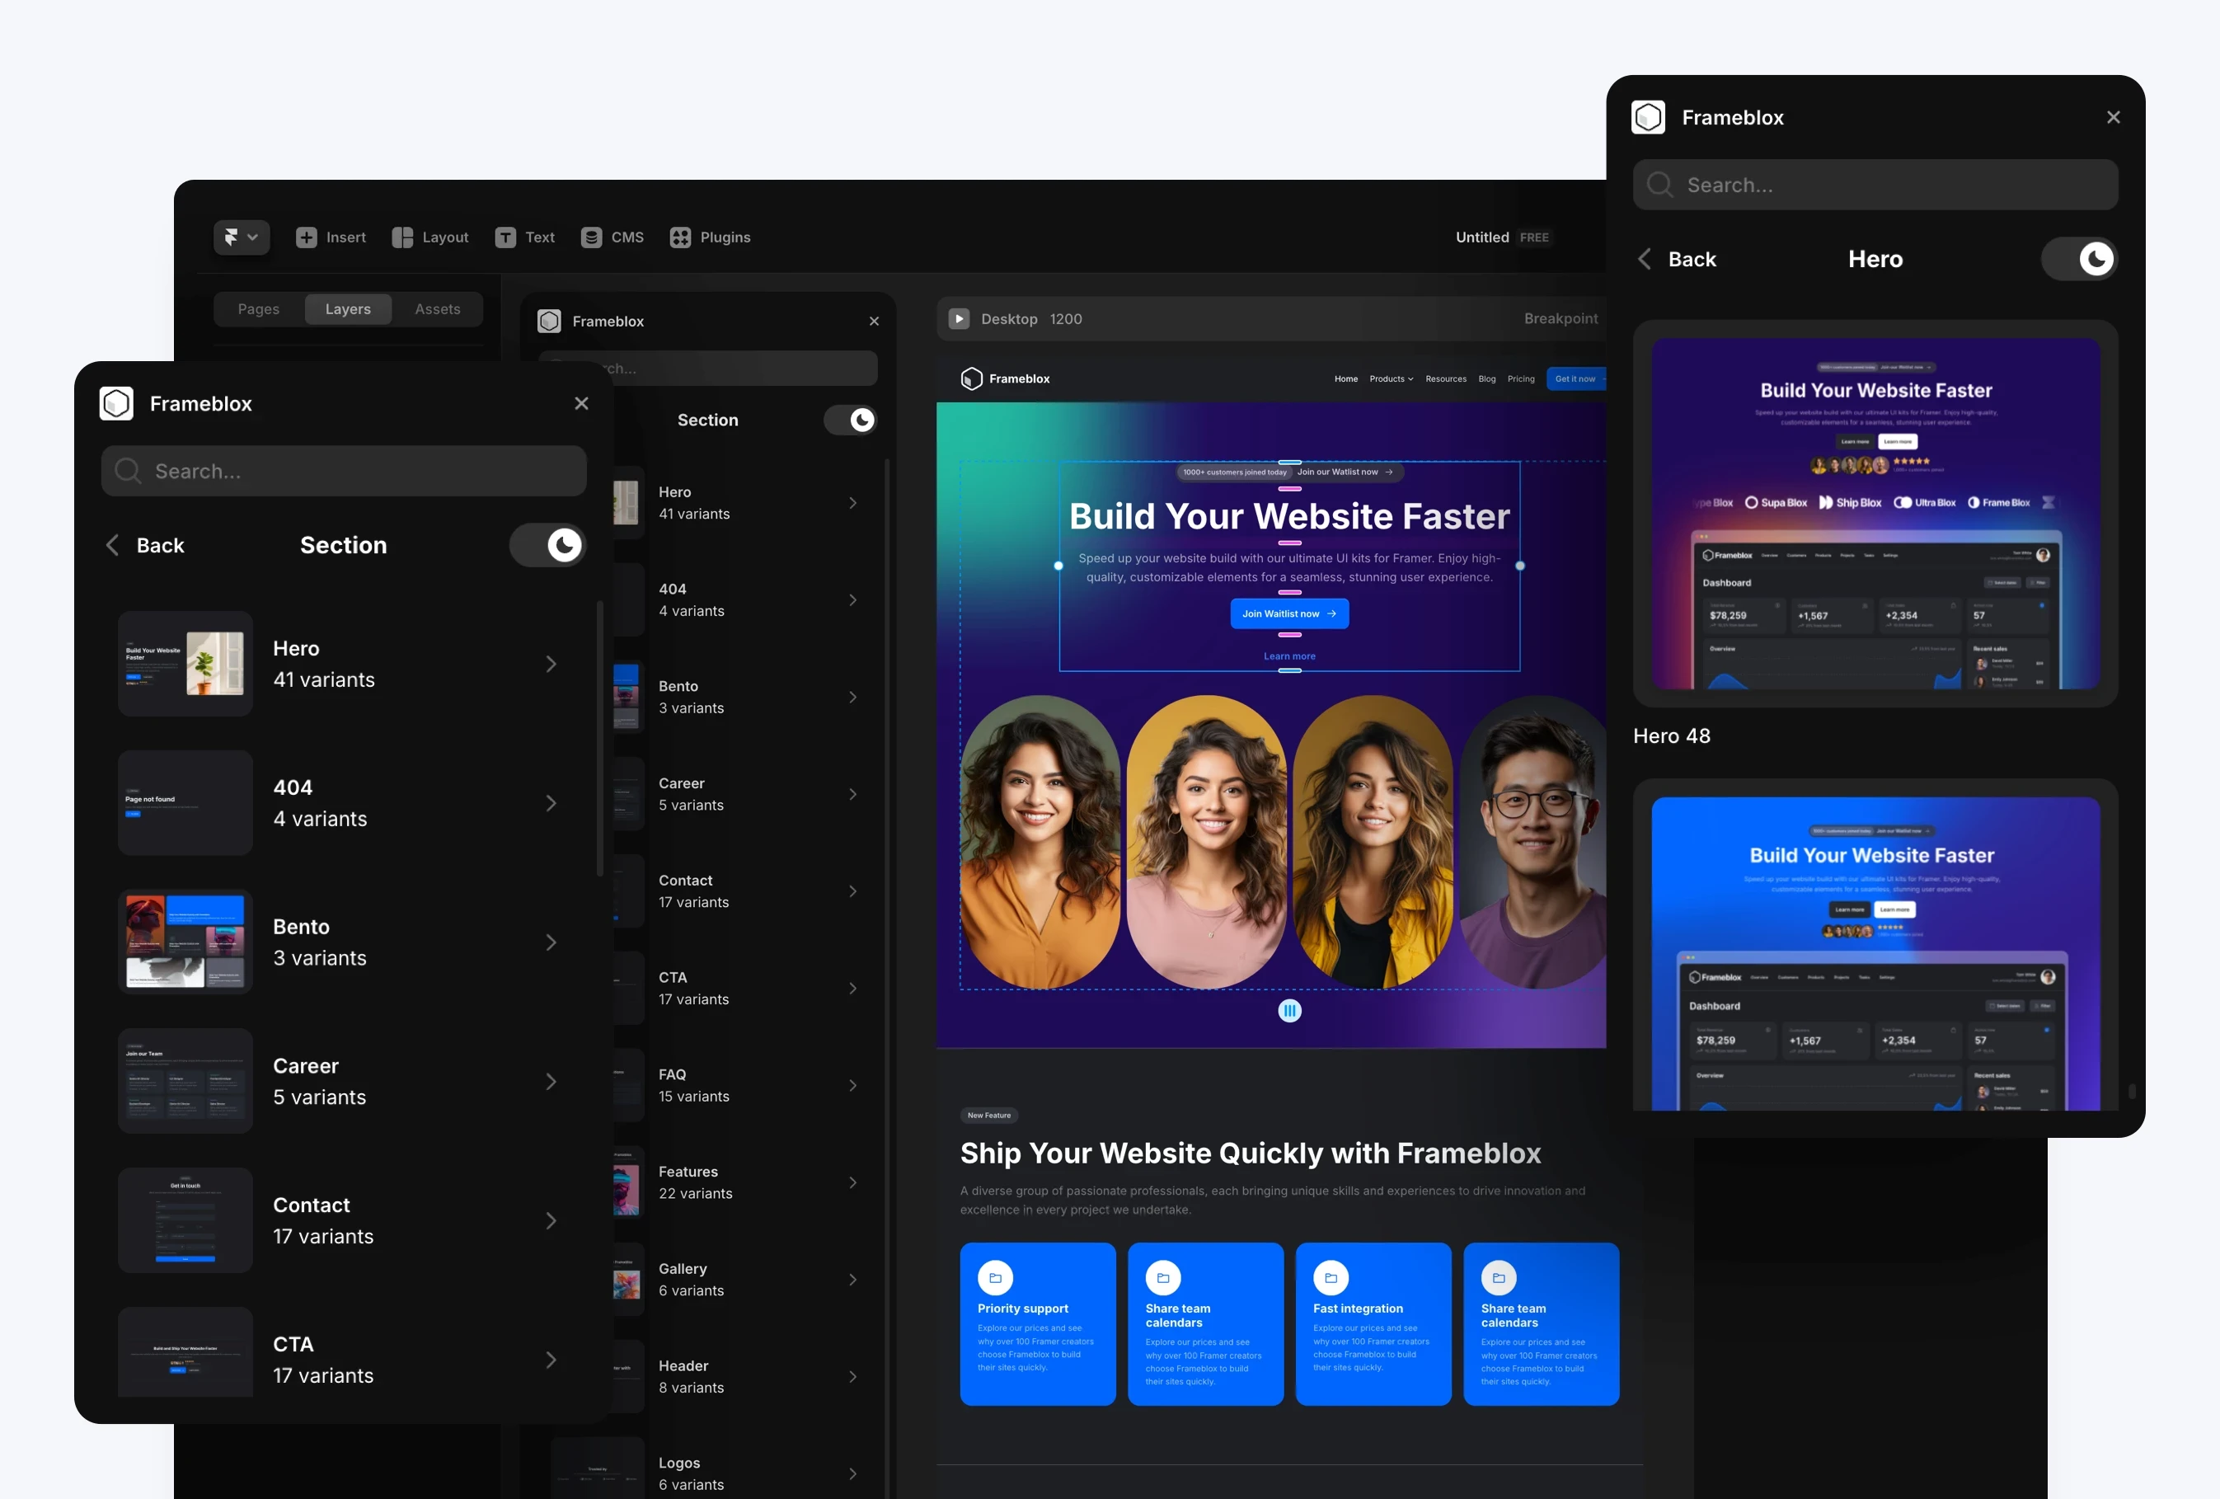
Task: Open the Framer logo menu in toolbar
Action: pos(241,237)
